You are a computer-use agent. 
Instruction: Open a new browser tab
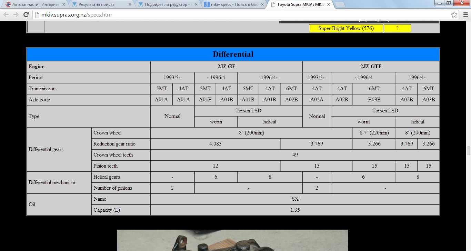click(x=340, y=5)
